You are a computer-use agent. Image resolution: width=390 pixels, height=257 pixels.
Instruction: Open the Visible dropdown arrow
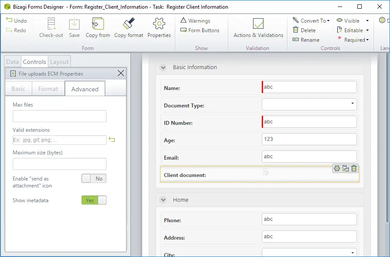point(367,20)
